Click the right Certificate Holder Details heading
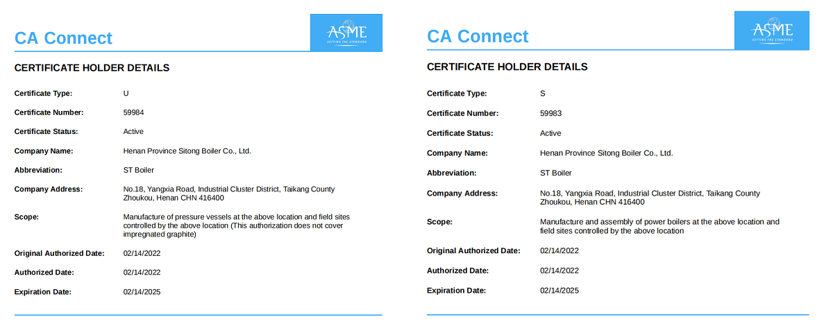 (507, 67)
